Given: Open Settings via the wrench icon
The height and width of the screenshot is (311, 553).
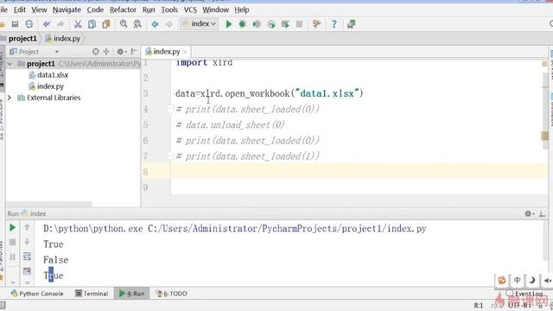Looking at the screenshot, I should coord(316,24).
